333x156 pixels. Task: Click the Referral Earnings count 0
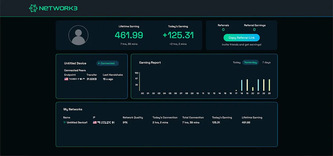point(254,30)
